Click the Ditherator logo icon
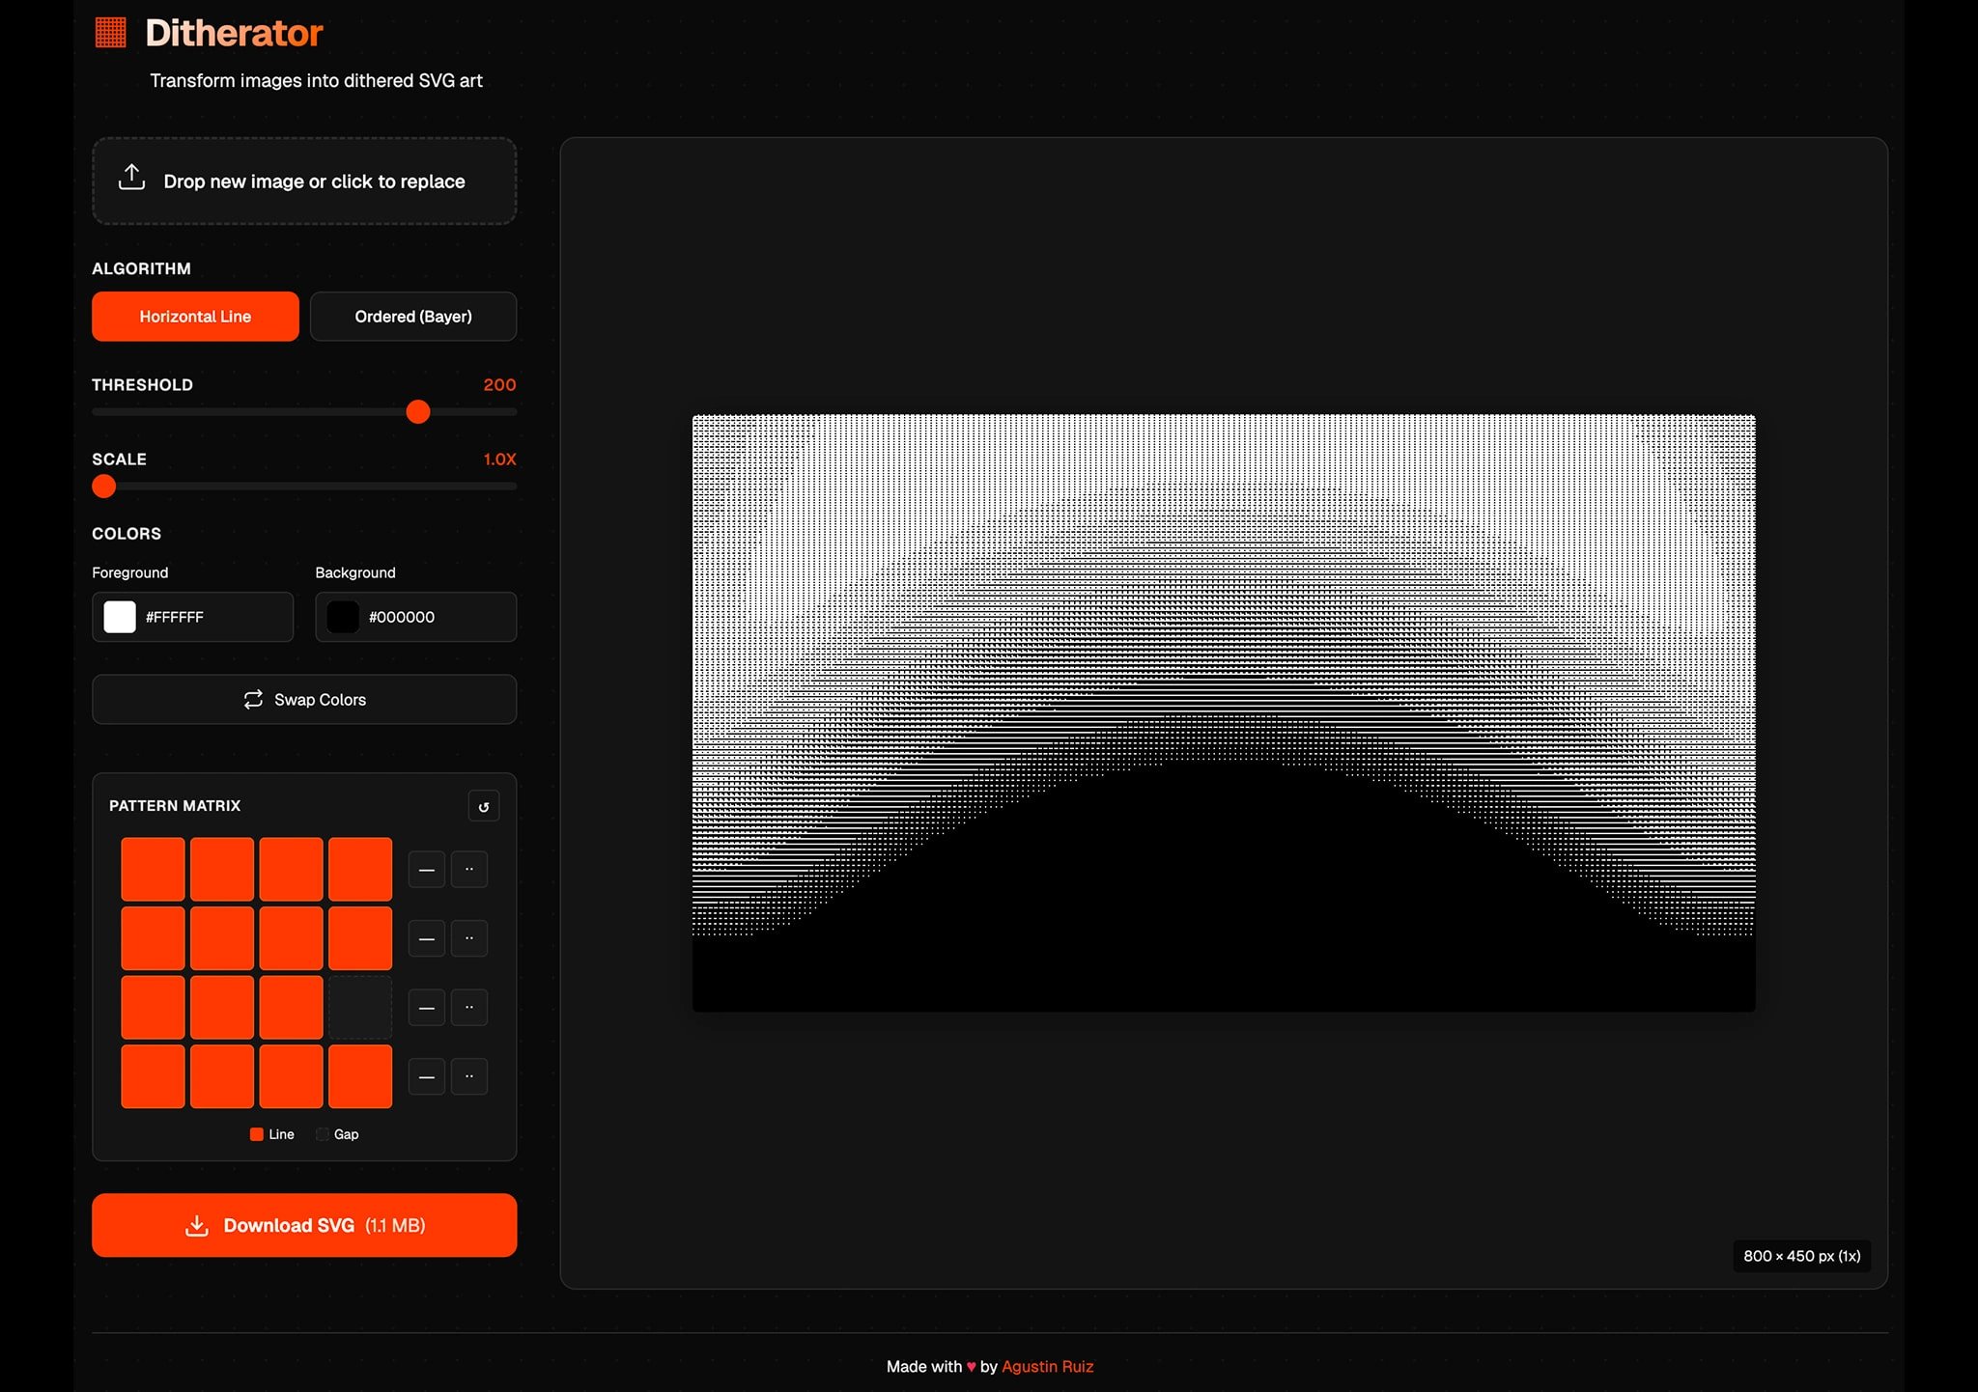The image size is (1978, 1392). (111, 33)
